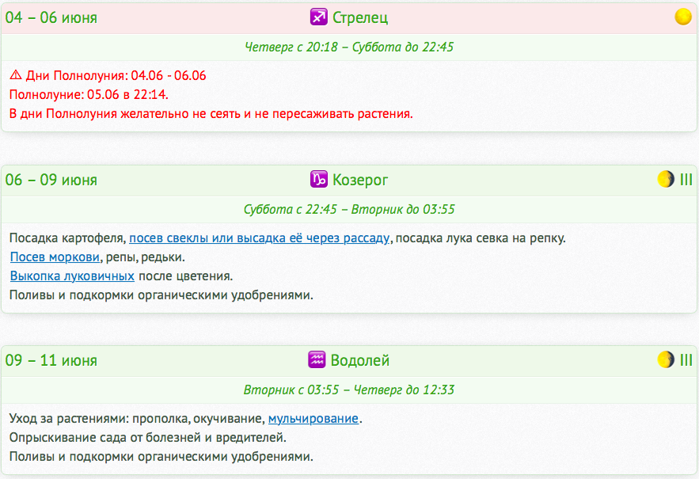Screen dimensions: 699x479
Task: Open the мульчирование link
Action: click(313, 419)
